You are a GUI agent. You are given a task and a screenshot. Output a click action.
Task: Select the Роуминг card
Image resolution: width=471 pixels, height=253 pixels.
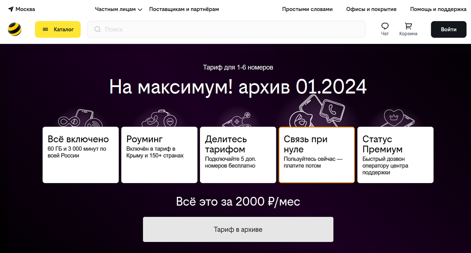pyautogui.click(x=159, y=155)
